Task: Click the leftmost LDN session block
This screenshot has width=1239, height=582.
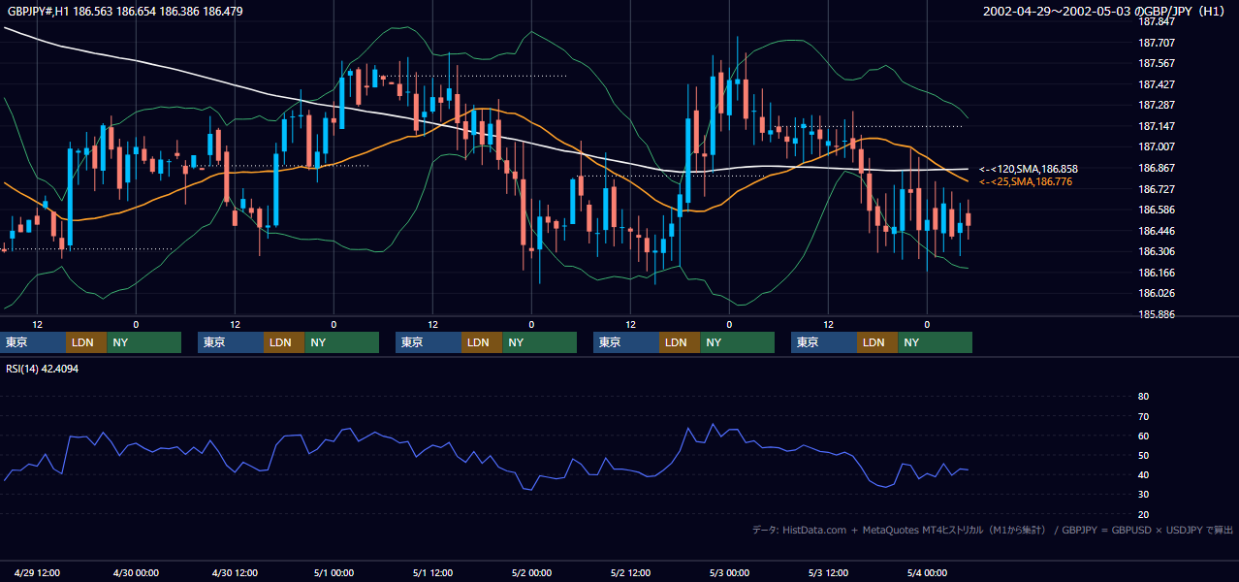Action: tap(86, 342)
